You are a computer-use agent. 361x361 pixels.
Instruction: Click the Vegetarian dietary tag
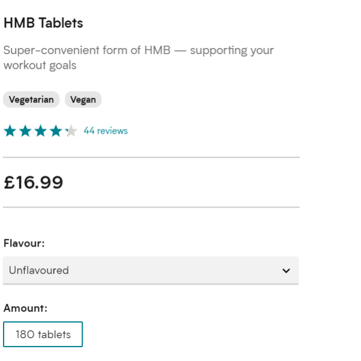(x=31, y=100)
